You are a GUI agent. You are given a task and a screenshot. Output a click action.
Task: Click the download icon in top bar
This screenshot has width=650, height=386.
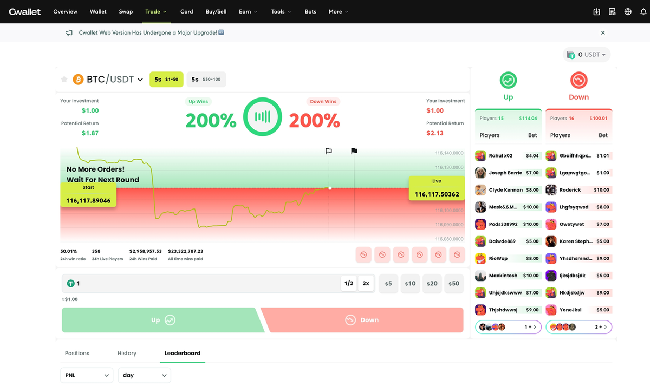pyautogui.click(x=596, y=11)
